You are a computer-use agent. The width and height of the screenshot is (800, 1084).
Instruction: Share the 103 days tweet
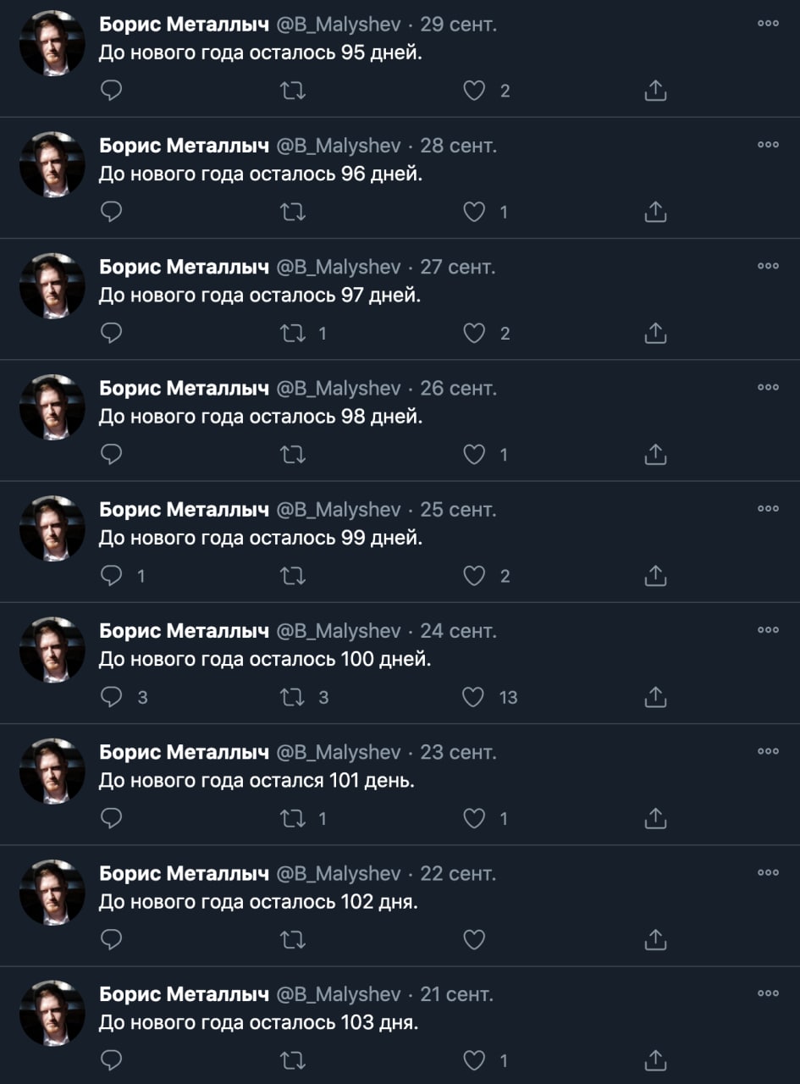[655, 1060]
